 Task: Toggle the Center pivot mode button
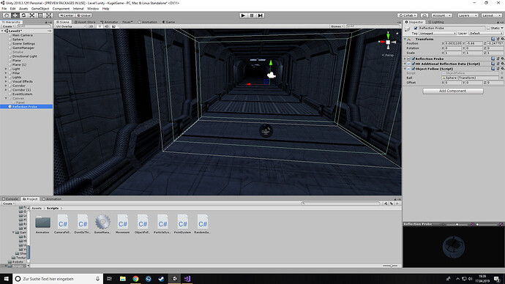pyautogui.click(x=67, y=15)
